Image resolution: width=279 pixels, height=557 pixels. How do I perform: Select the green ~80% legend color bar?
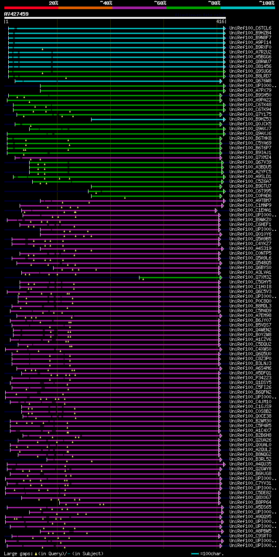pos(193,7)
